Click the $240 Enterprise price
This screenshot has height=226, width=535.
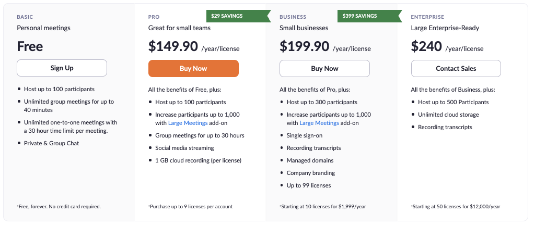426,46
